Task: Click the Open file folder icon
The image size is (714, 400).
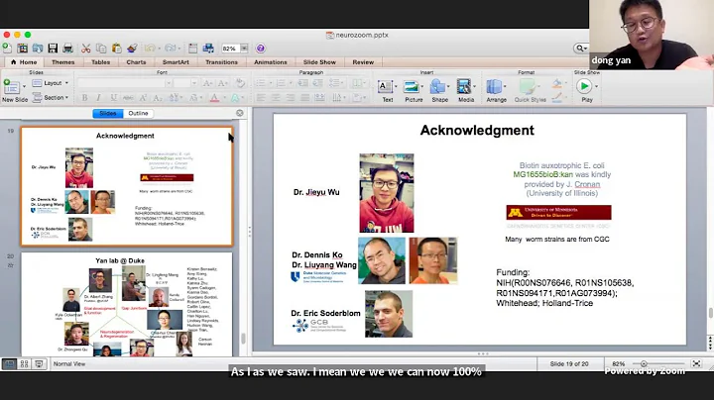Action: [x=38, y=49]
